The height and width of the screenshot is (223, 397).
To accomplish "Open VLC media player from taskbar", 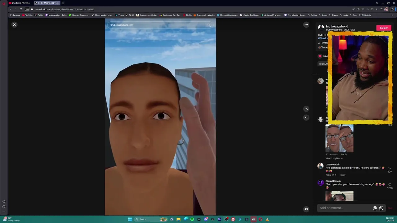I will point(267,219).
